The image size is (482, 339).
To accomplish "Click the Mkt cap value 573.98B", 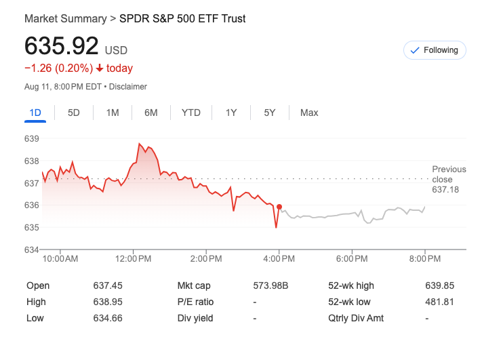I will [270, 286].
